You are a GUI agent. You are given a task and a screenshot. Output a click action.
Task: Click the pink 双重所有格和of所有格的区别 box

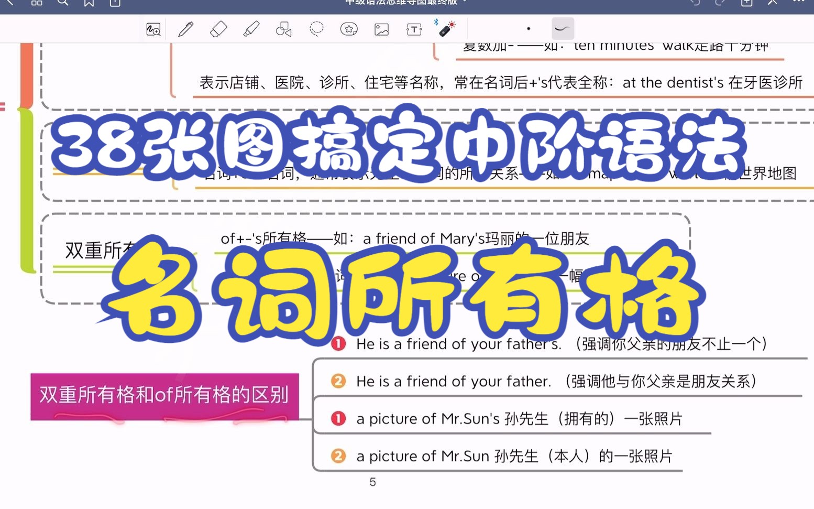click(164, 396)
